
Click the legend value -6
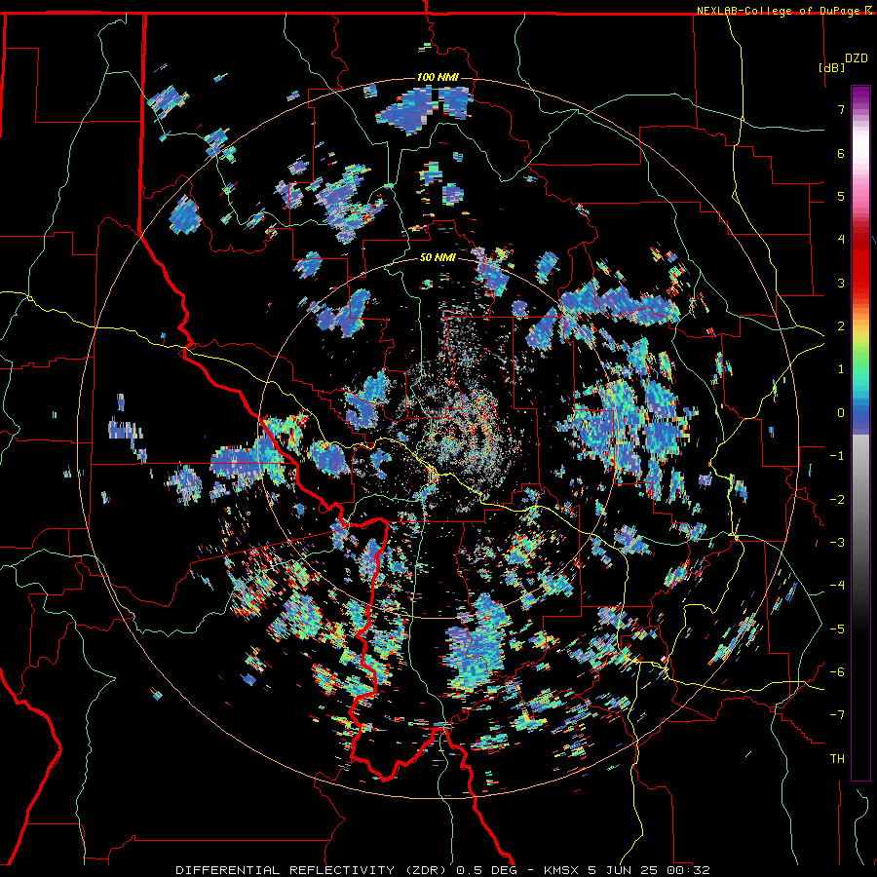click(837, 672)
